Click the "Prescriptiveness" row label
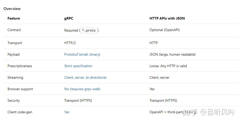The width and height of the screenshot is (241, 122). pyautogui.click(x=20, y=66)
